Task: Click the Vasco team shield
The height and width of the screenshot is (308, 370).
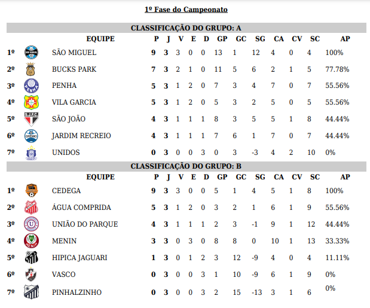Action: coord(31,275)
